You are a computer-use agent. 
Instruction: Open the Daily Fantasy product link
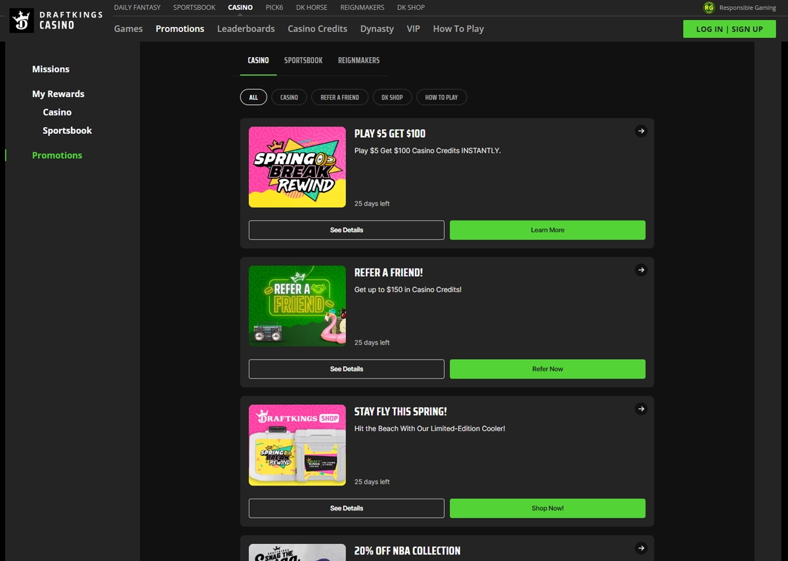(x=137, y=8)
